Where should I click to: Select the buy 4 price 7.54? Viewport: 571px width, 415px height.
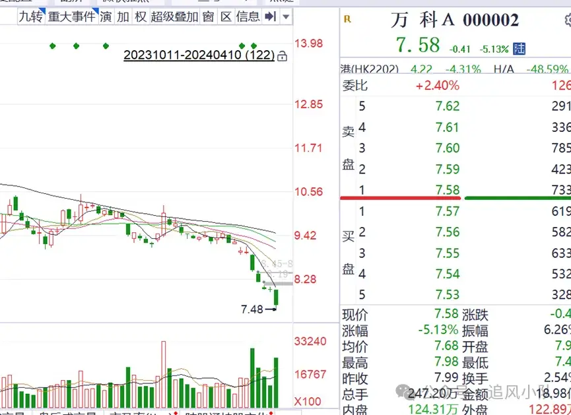pyautogui.click(x=448, y=274)
